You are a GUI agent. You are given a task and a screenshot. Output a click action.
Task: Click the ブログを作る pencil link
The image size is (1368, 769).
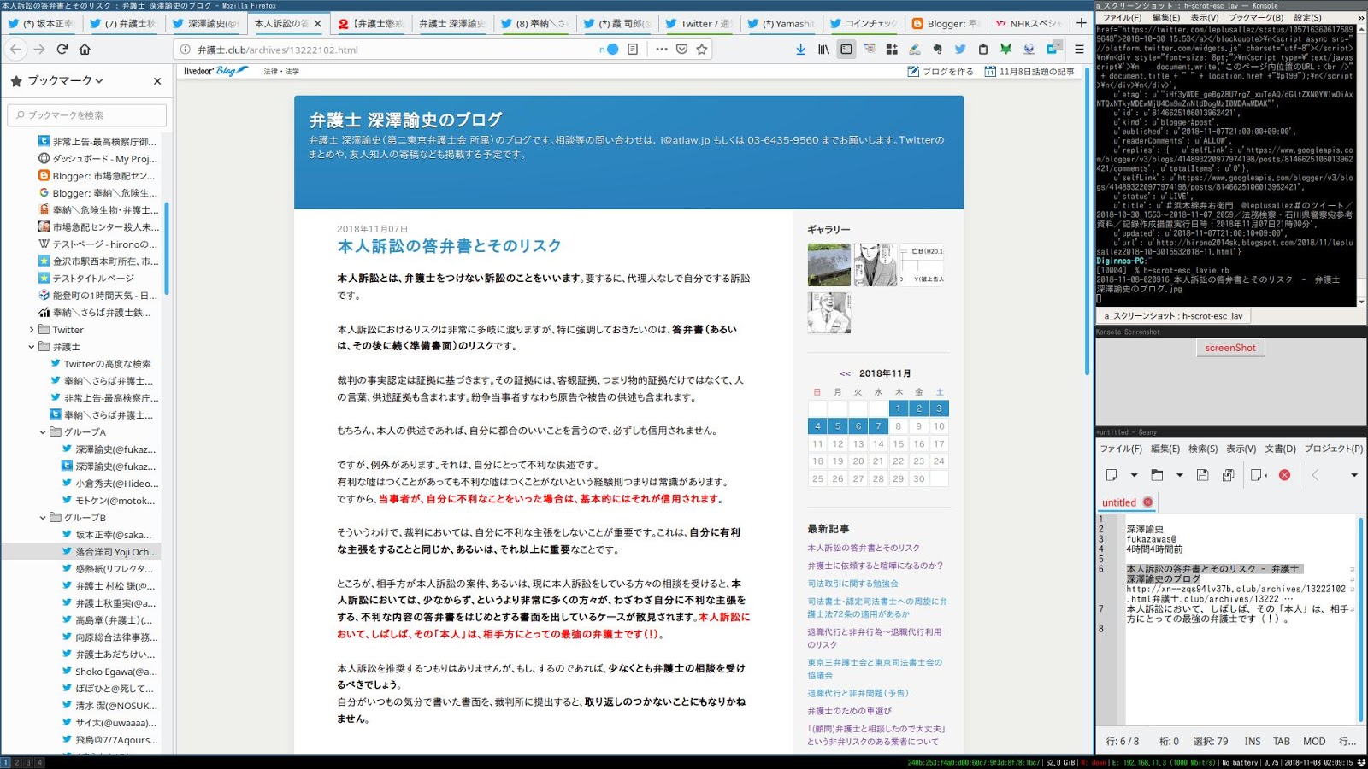940,72
